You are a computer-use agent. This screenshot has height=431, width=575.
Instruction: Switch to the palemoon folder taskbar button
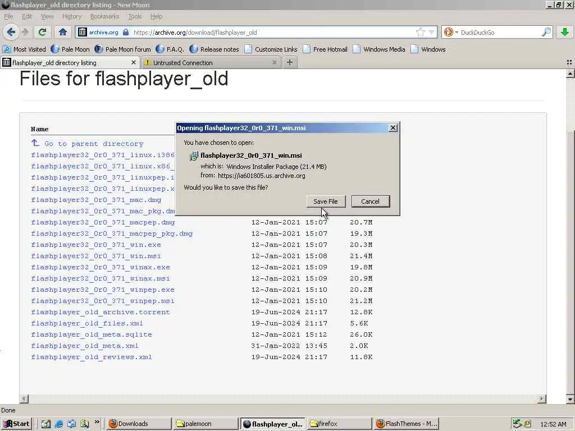[206, 424]
